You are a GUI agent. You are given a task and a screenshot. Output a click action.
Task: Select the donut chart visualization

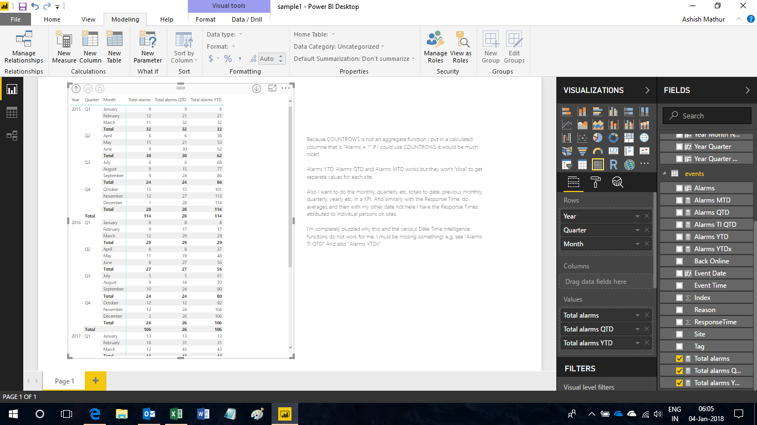(613, 138)
